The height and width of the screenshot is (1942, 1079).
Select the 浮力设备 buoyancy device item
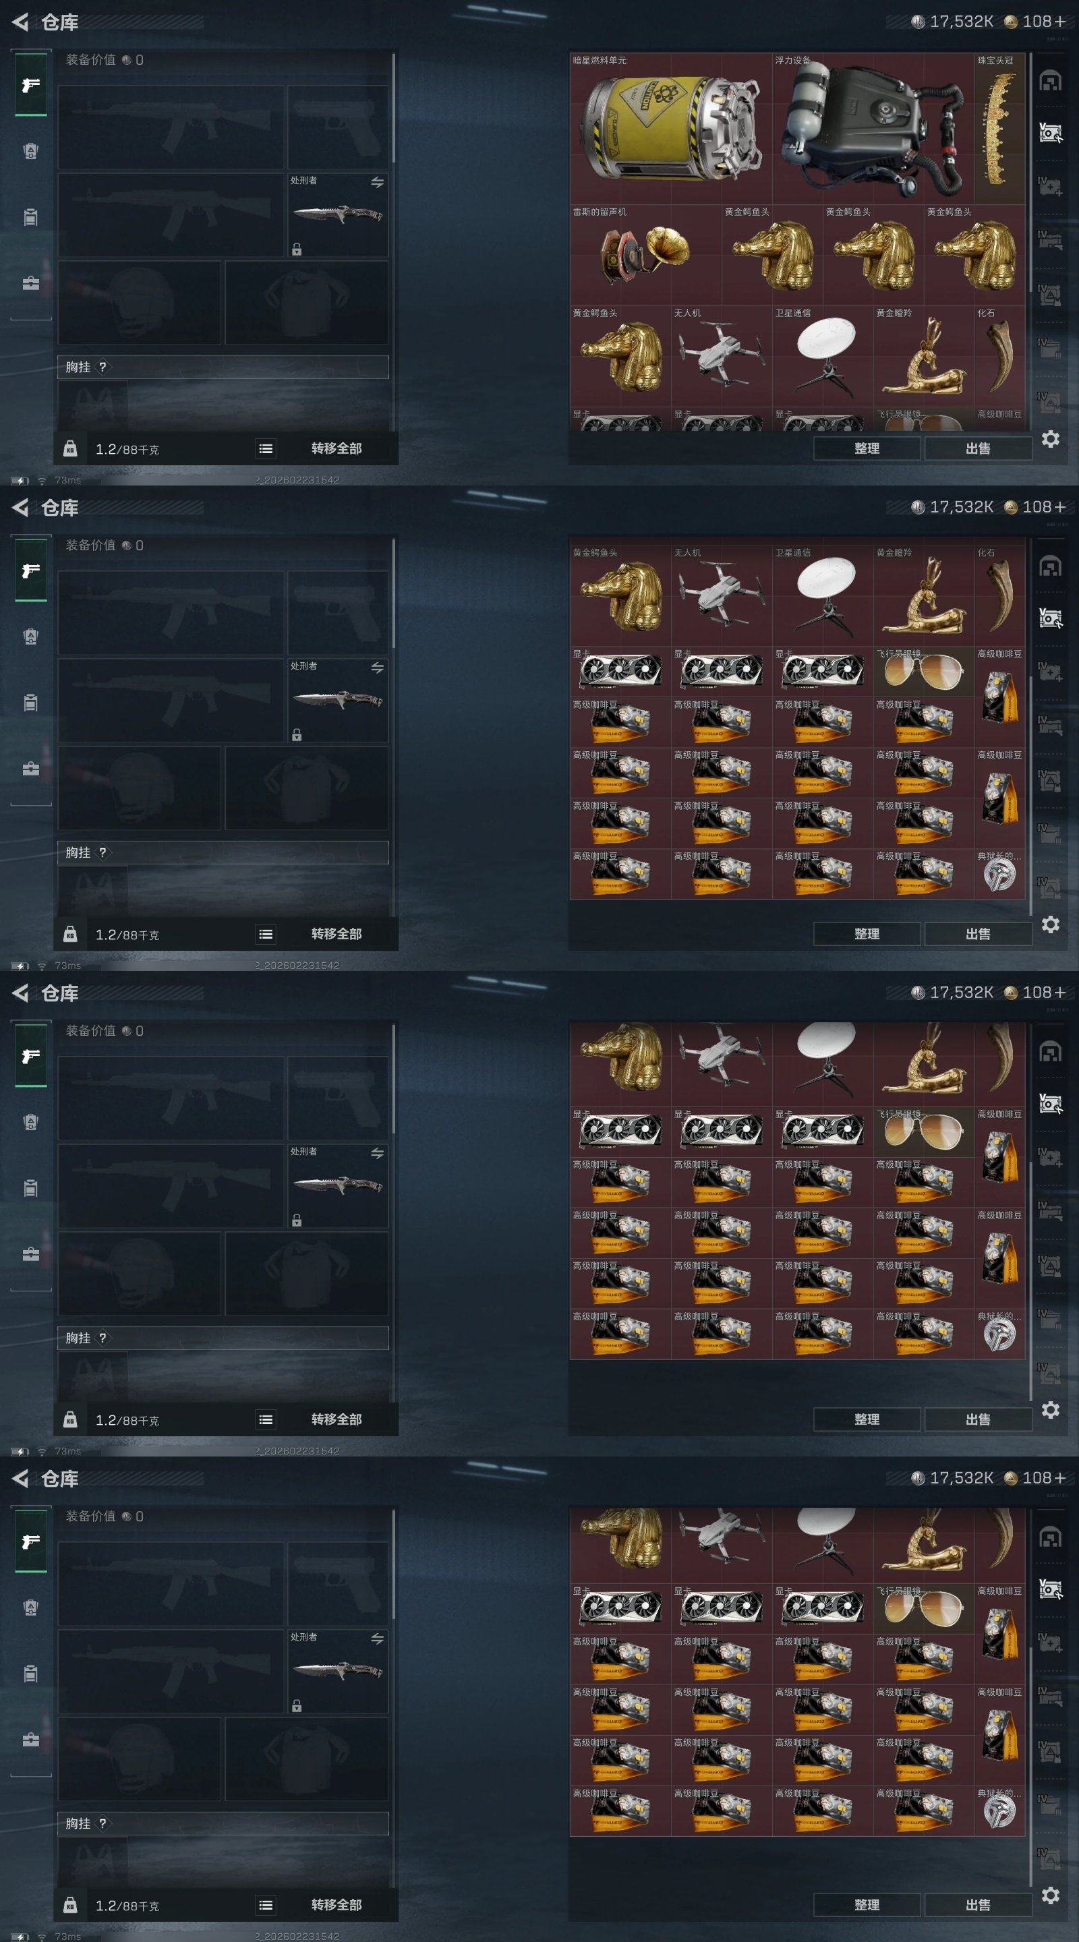873,128
